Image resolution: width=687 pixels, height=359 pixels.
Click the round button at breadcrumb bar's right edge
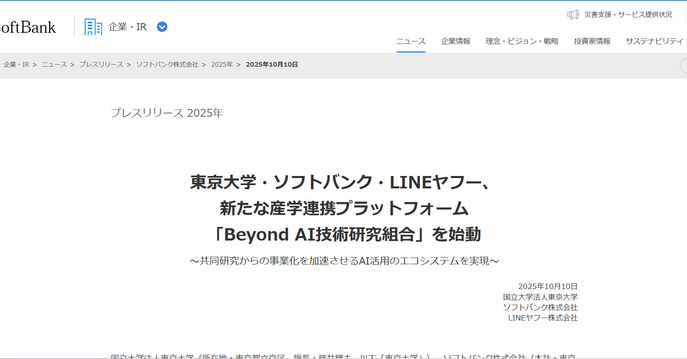point(684,66)
